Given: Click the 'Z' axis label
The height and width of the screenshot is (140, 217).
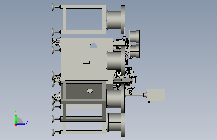Looking at the screenshot, I should 27,123.
